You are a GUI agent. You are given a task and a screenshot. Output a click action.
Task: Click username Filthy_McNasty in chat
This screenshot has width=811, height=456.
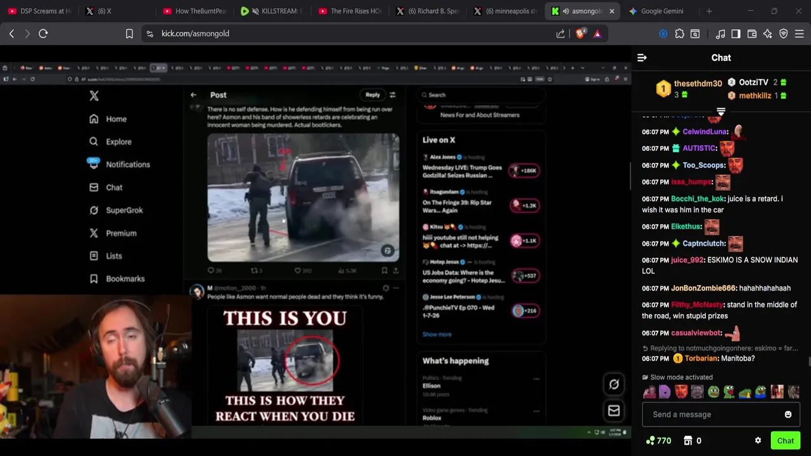[x=697, y=305]
